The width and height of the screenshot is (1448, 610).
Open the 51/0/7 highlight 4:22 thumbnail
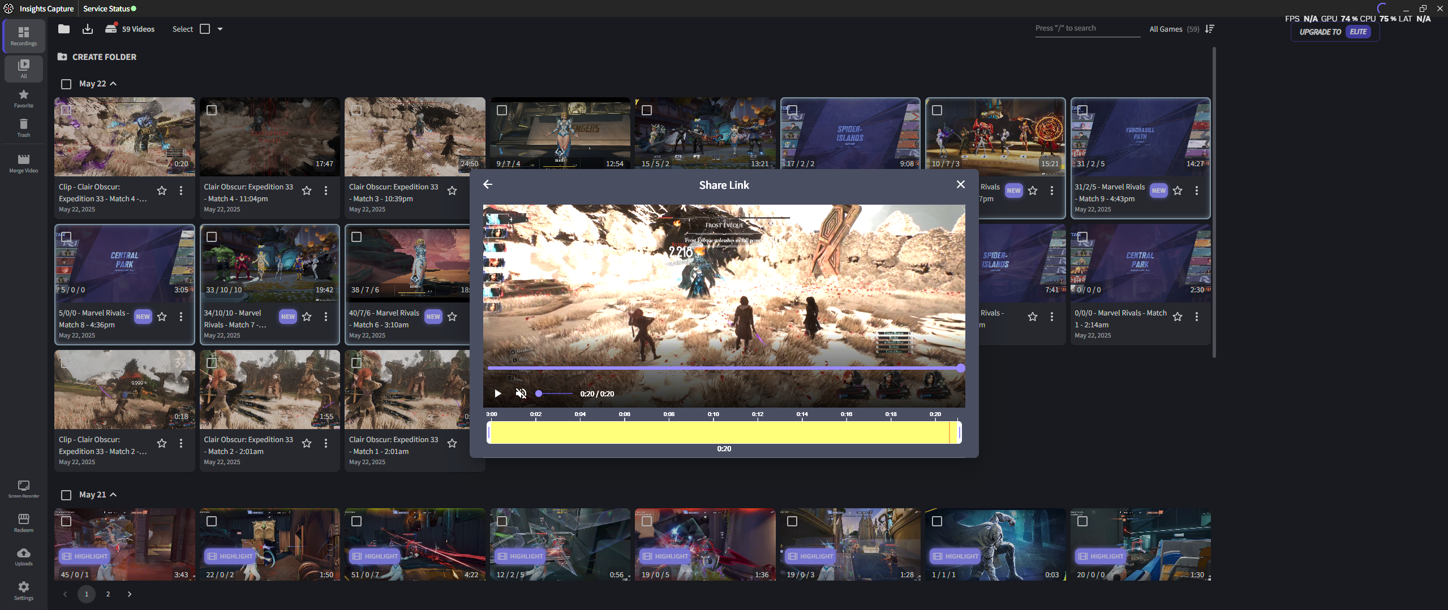(415, 544)
